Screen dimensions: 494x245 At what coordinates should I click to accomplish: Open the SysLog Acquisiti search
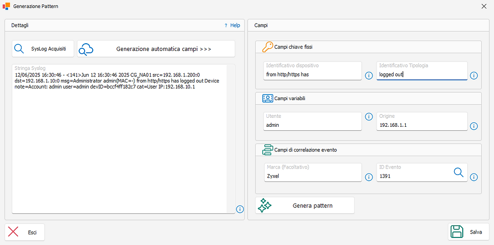[43, 49]
